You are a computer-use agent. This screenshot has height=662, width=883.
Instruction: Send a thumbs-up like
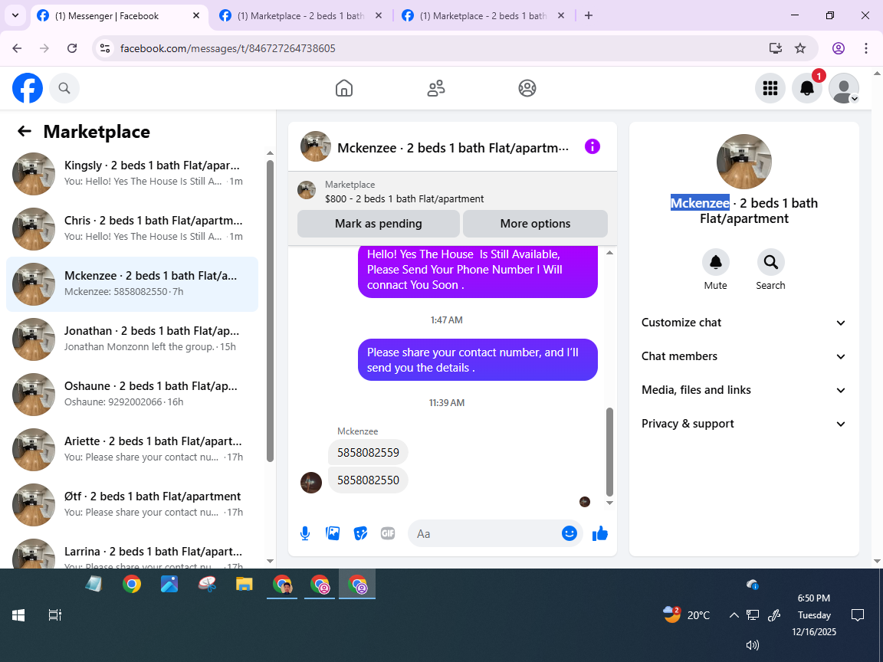tap(600, 533)
